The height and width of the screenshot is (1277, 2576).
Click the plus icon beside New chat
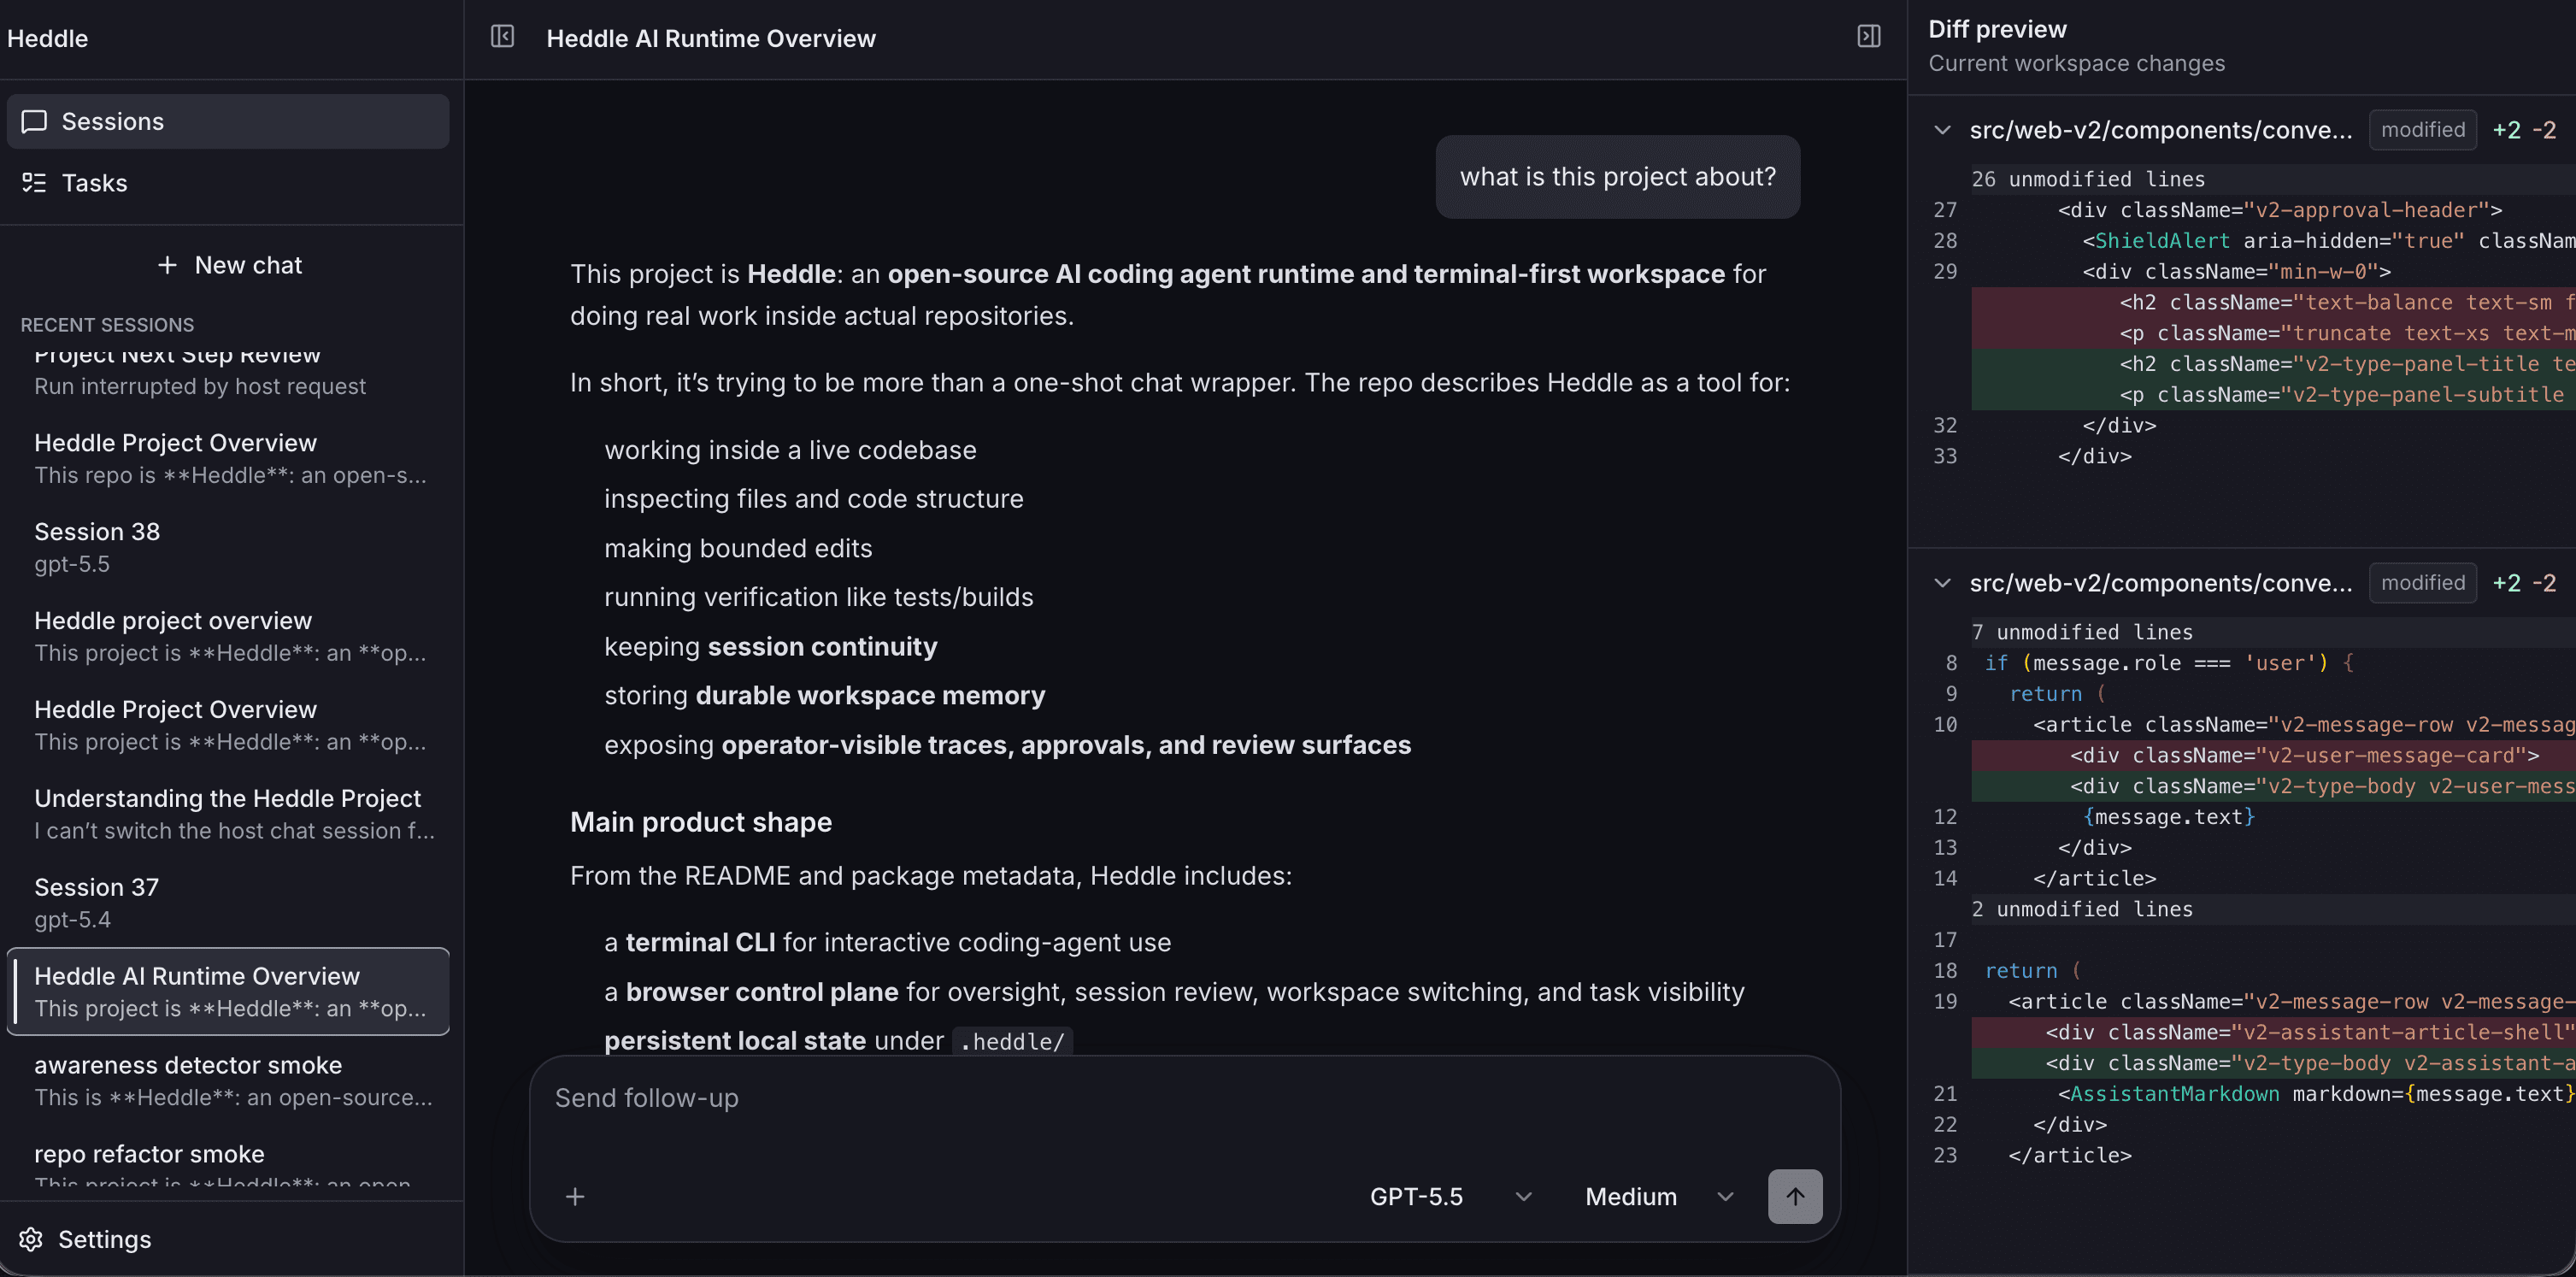coord(167,265)
